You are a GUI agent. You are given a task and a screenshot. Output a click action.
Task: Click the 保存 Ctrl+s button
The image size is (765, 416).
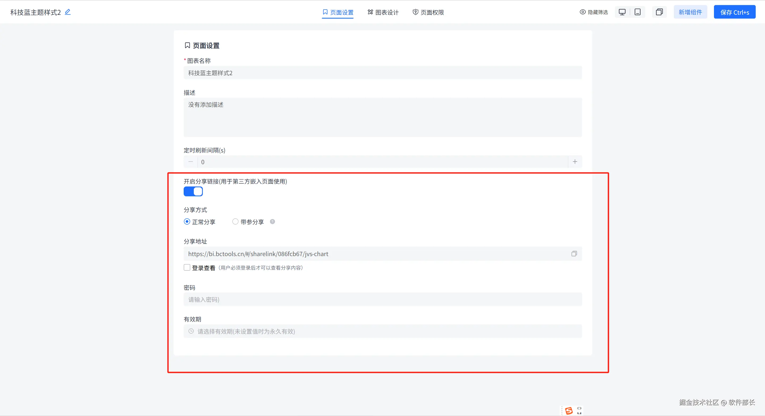point(734,12)
